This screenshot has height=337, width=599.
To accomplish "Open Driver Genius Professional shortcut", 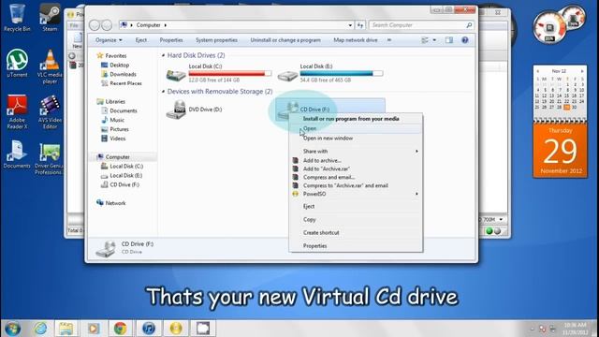I will pyautogui.click(x=50, y=158).
